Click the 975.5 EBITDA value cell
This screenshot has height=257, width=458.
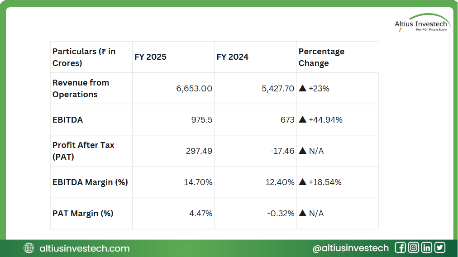pyautogui.click(x=201, y=120)
